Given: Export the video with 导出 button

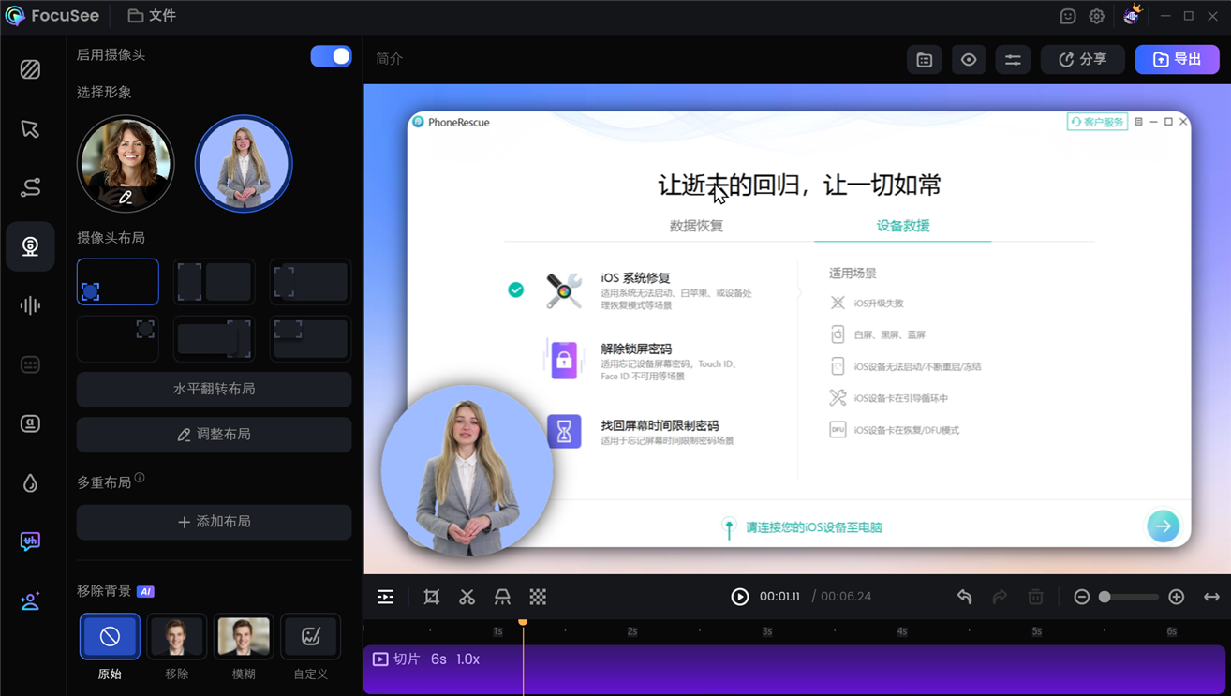Looking at the screenshot, I should click(1178, 60).
